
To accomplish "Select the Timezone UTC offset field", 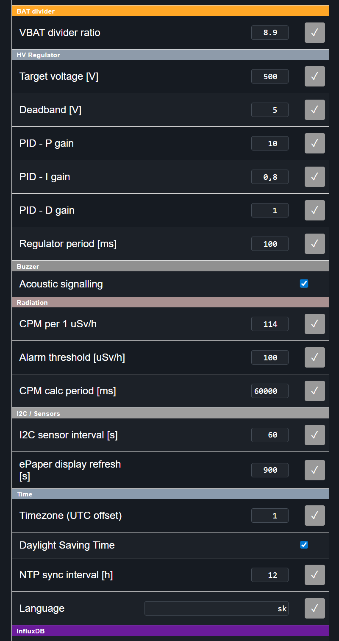I will 270,516.
